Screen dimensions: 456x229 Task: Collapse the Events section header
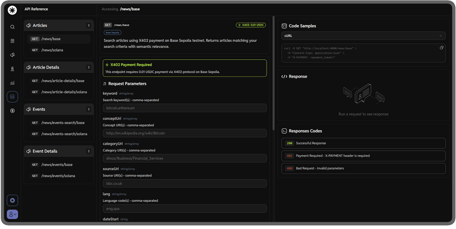point(58,109)
